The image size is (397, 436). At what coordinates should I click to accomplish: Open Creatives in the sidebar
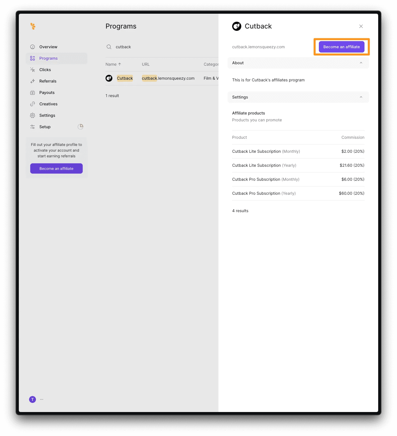56,104
